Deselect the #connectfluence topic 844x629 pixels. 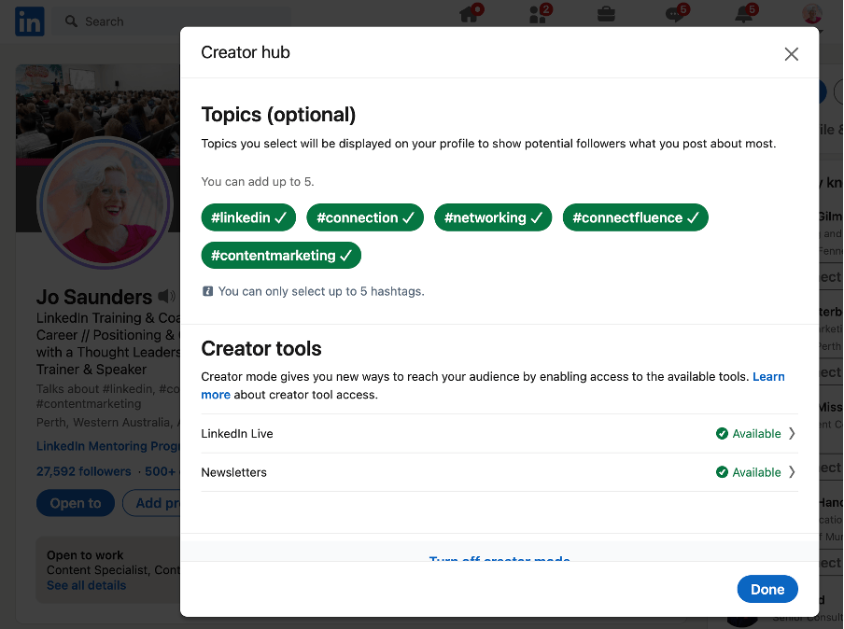pyautogui.click(x=635, y=217)
